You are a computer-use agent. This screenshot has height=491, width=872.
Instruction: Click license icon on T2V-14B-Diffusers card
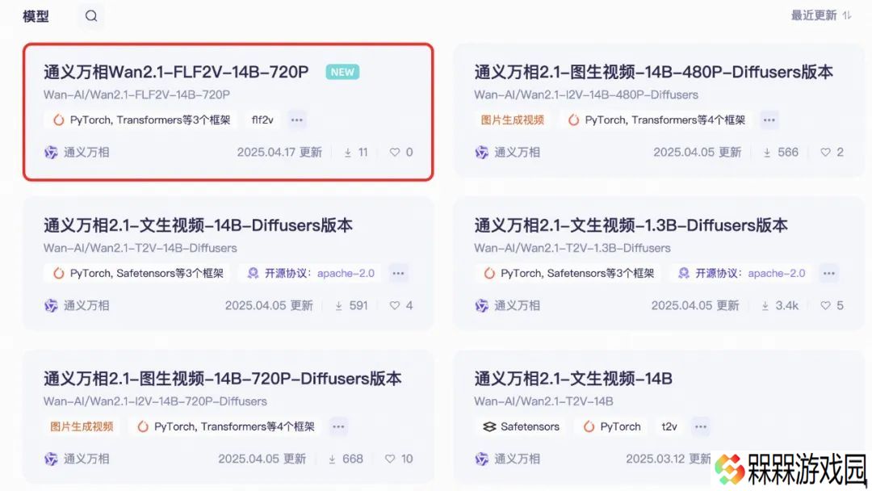[253, 273]
